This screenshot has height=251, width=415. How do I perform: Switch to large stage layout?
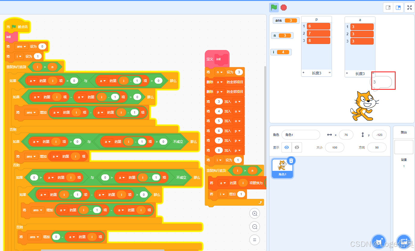coord(398,8)
